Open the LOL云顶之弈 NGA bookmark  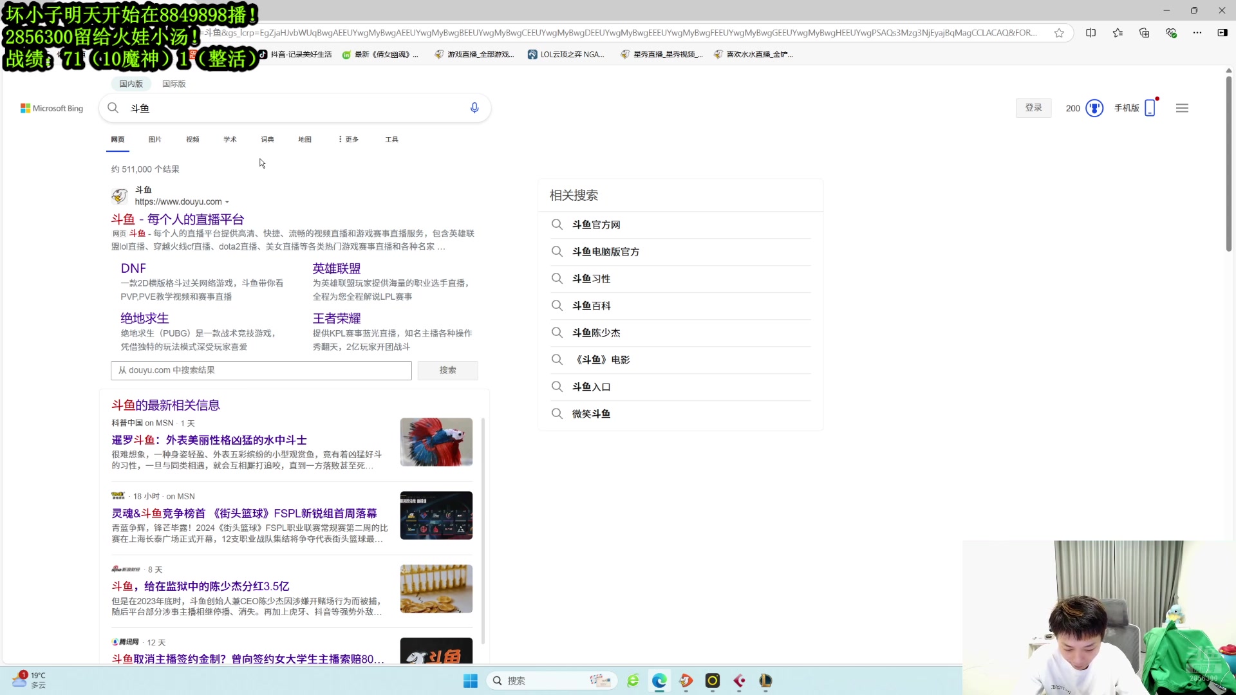566,55
